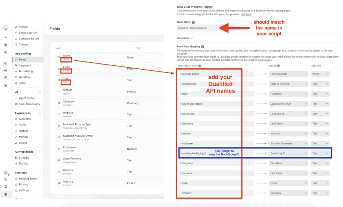This screenshot has height=207, width=343.
Task: Grab the drag handle on the Website field row
Action: (x=59, y=115)
